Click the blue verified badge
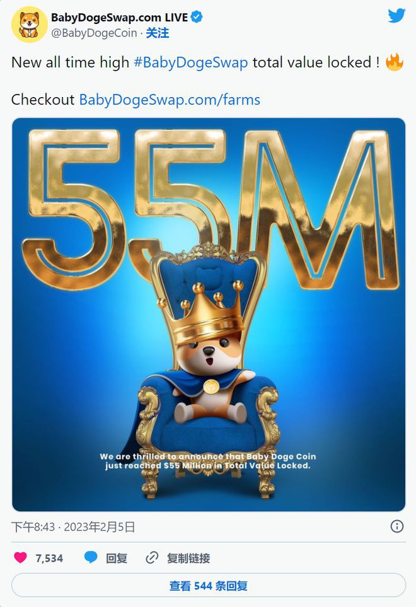This screenshot has height=607, width=416. 197,17
